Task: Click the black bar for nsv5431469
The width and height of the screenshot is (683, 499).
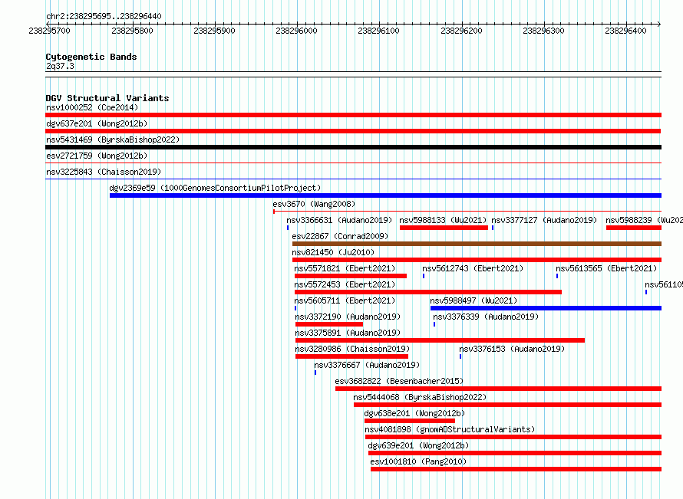Action: click(353, 147)
